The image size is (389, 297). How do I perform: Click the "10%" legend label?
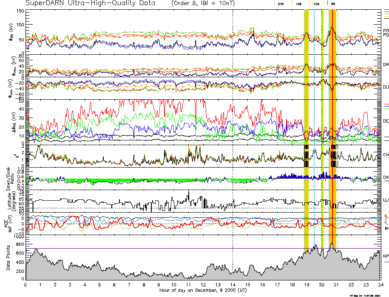316,4
